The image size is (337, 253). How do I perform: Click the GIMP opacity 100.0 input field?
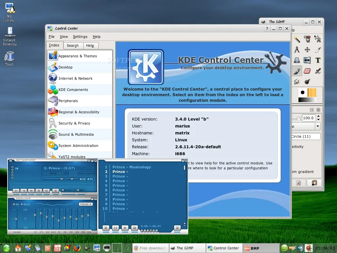(x=308, y=118)
